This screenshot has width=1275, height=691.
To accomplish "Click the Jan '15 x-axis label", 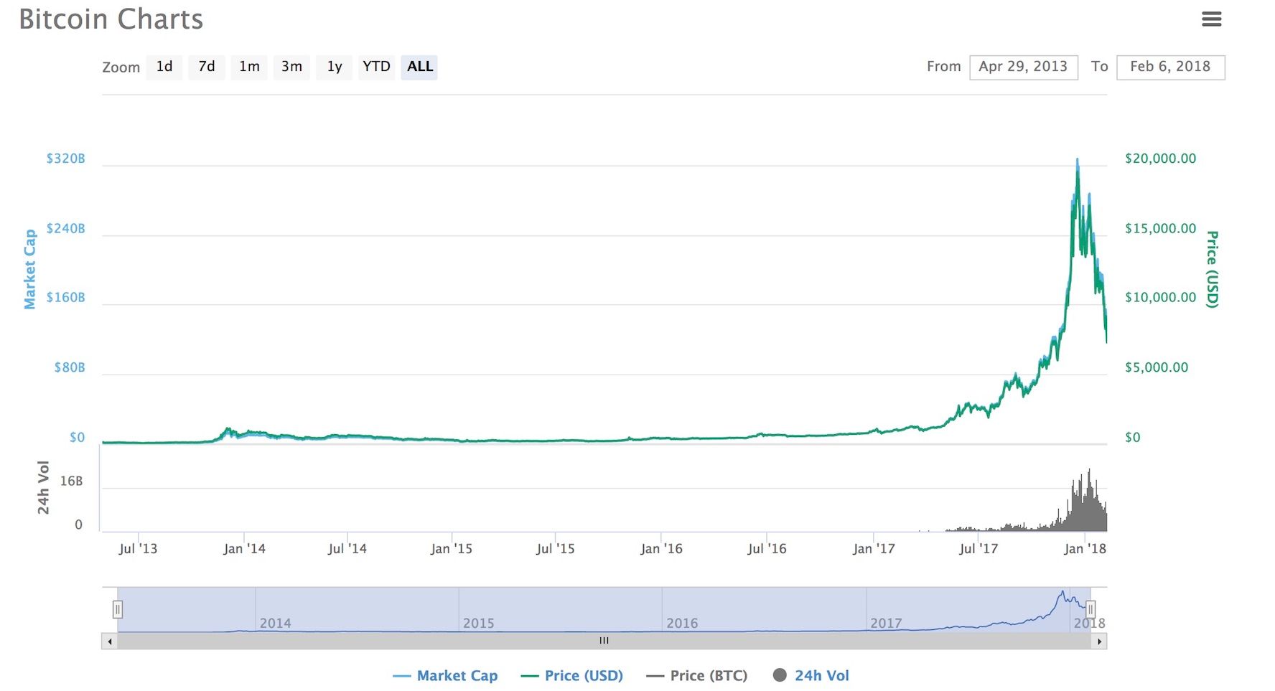I will click(x=452, y=548).
